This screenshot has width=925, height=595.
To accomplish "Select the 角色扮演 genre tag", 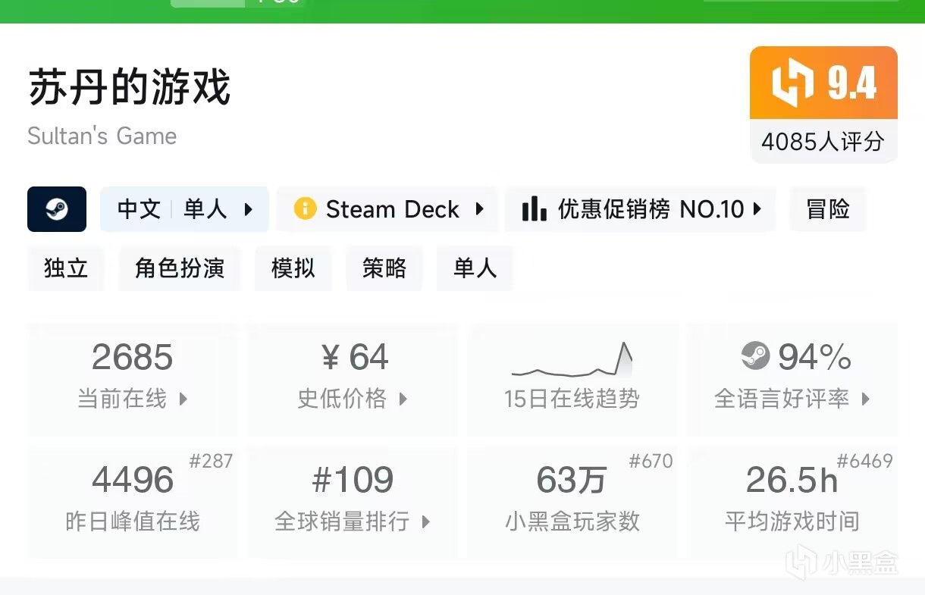I will click(x=180, y=268).
